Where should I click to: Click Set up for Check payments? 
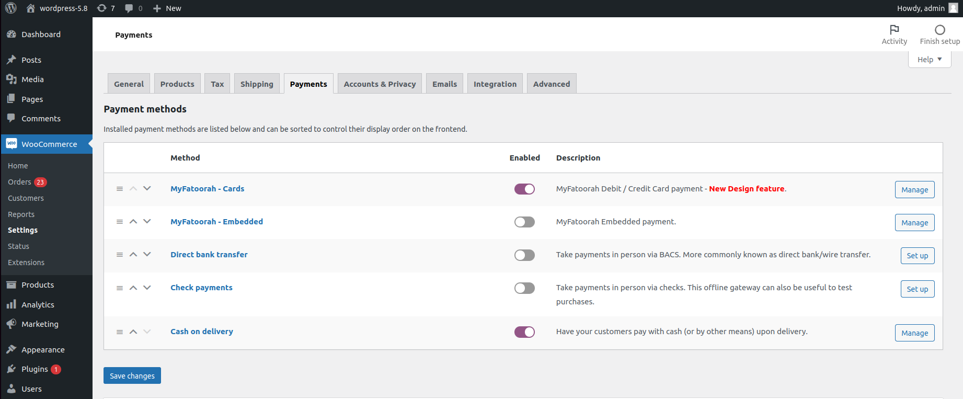[918, 289]
